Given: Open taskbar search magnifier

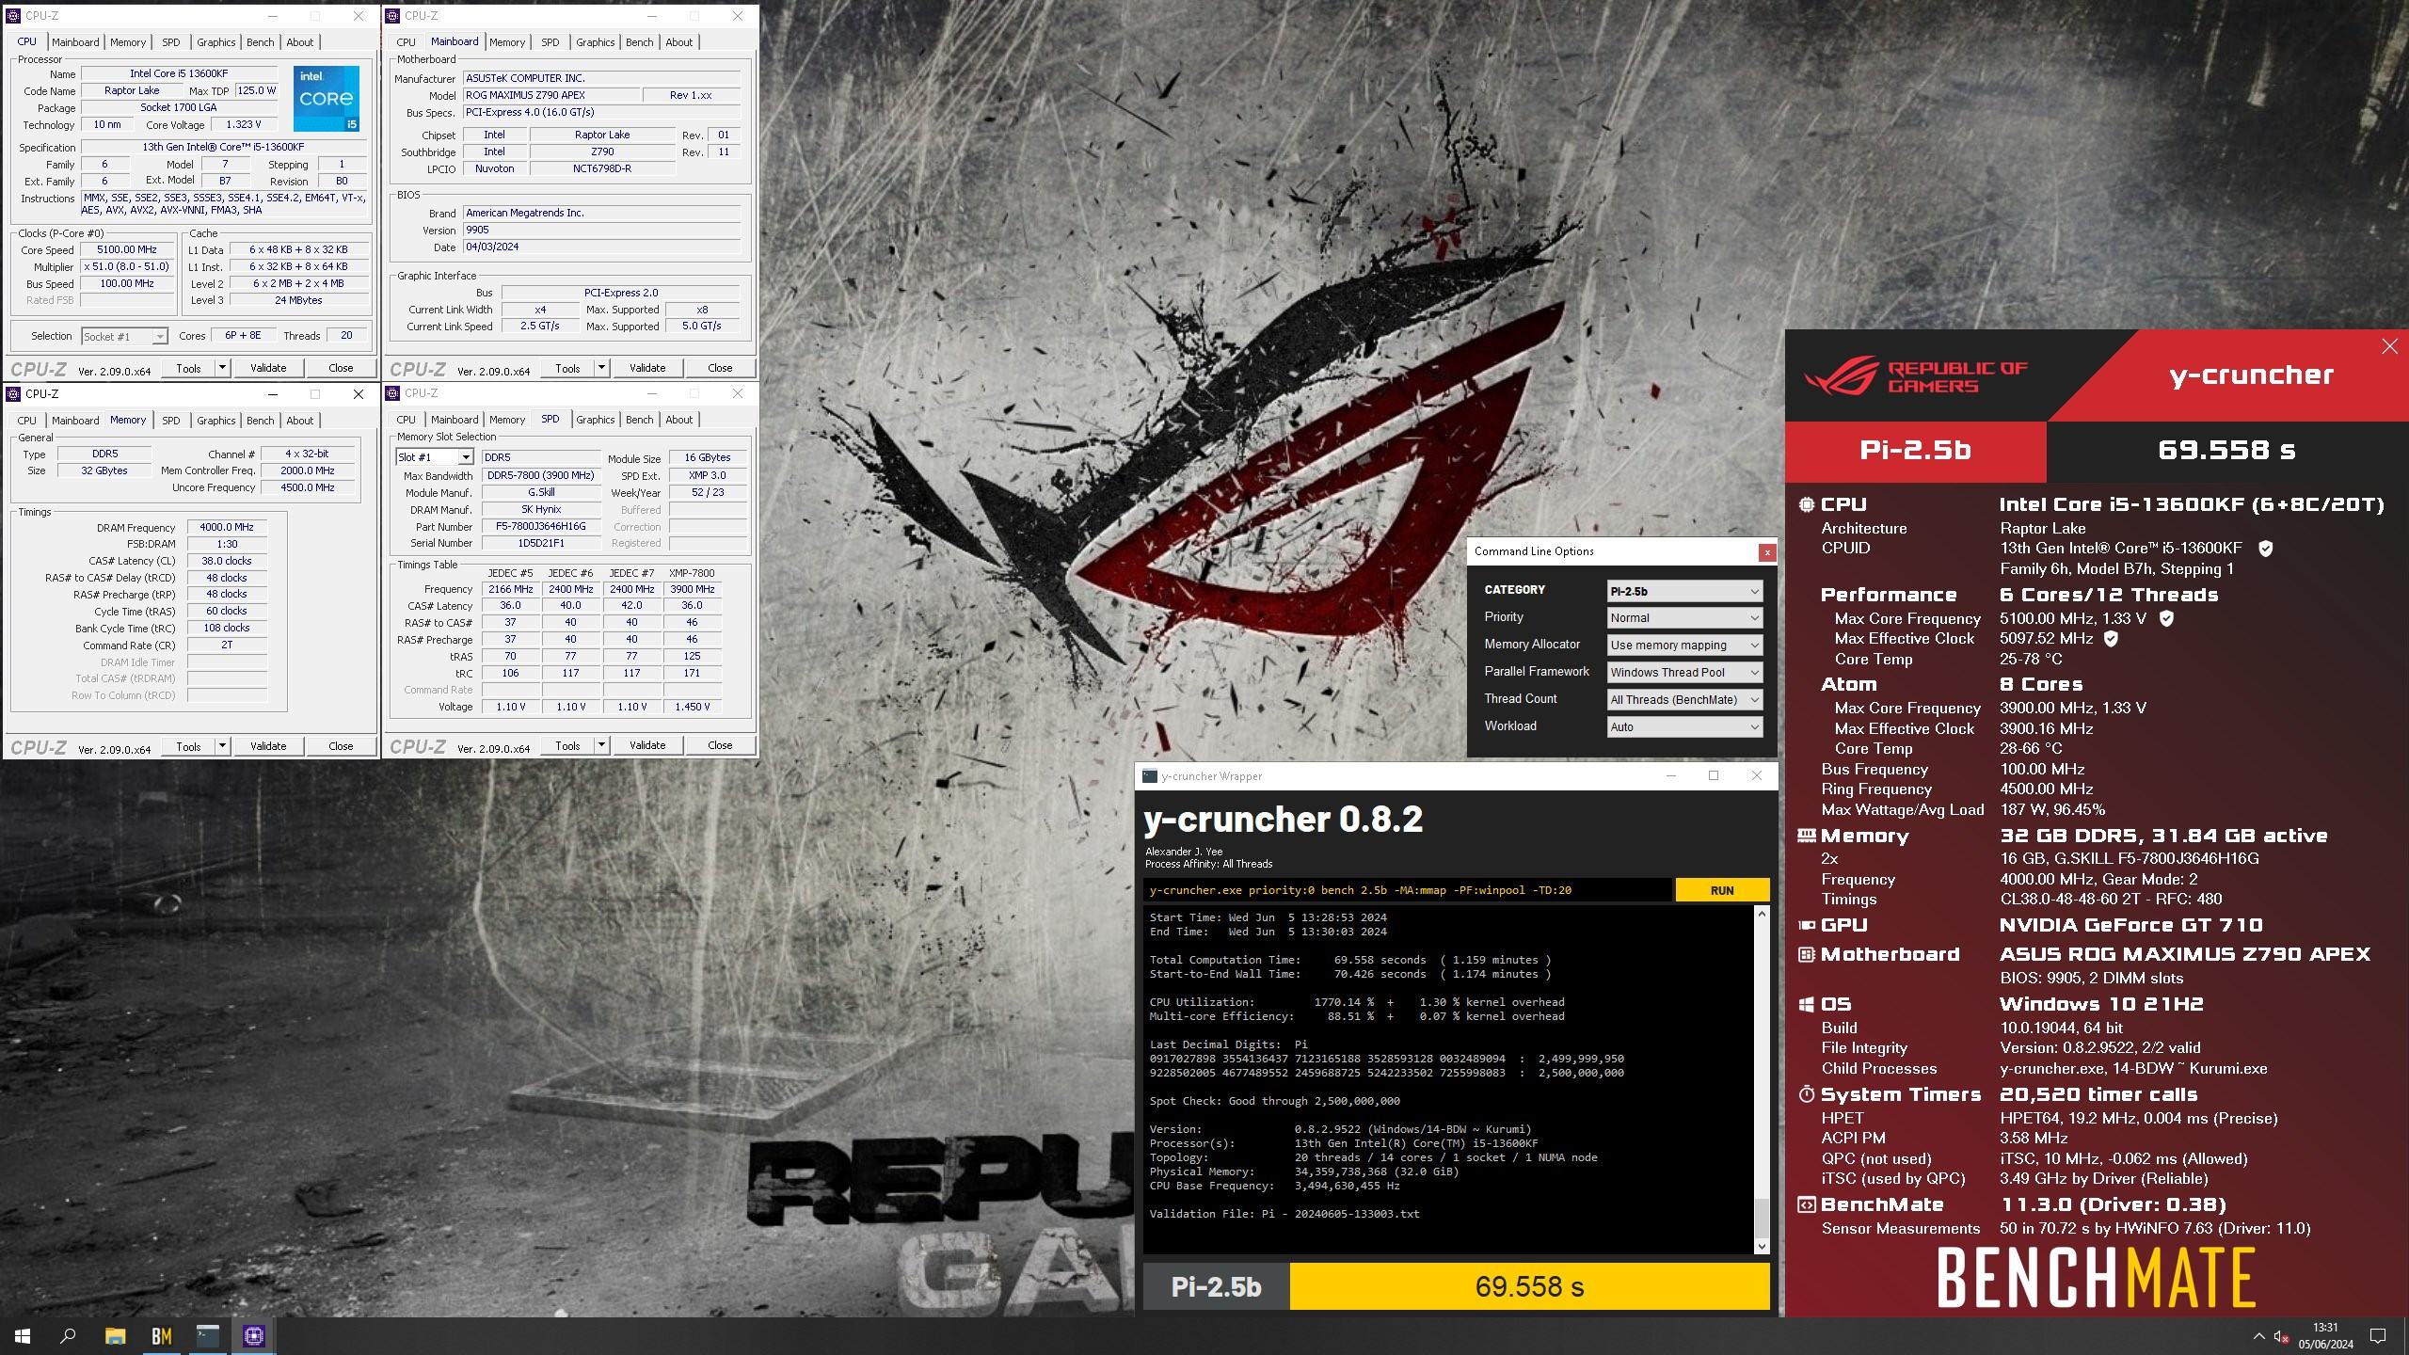Looking at the screenshot, I should pyautogui.click(x=68, y=1336).
